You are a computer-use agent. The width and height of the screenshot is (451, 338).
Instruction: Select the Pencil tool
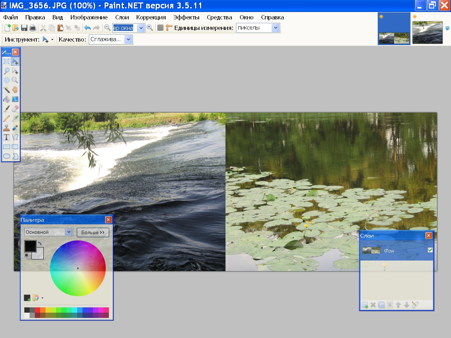(x=6, y=118)
